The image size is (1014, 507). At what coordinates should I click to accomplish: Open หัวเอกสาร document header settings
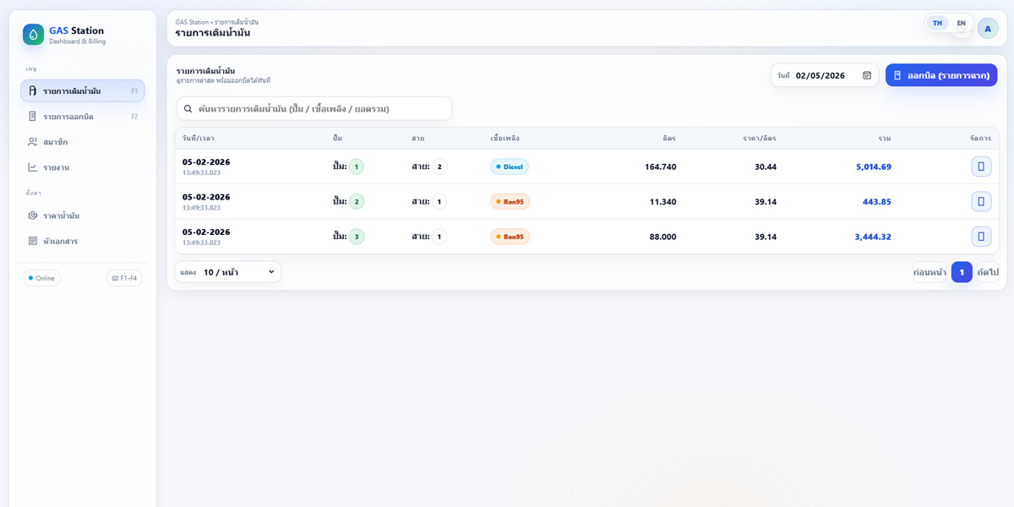click(x=60, y=241)
